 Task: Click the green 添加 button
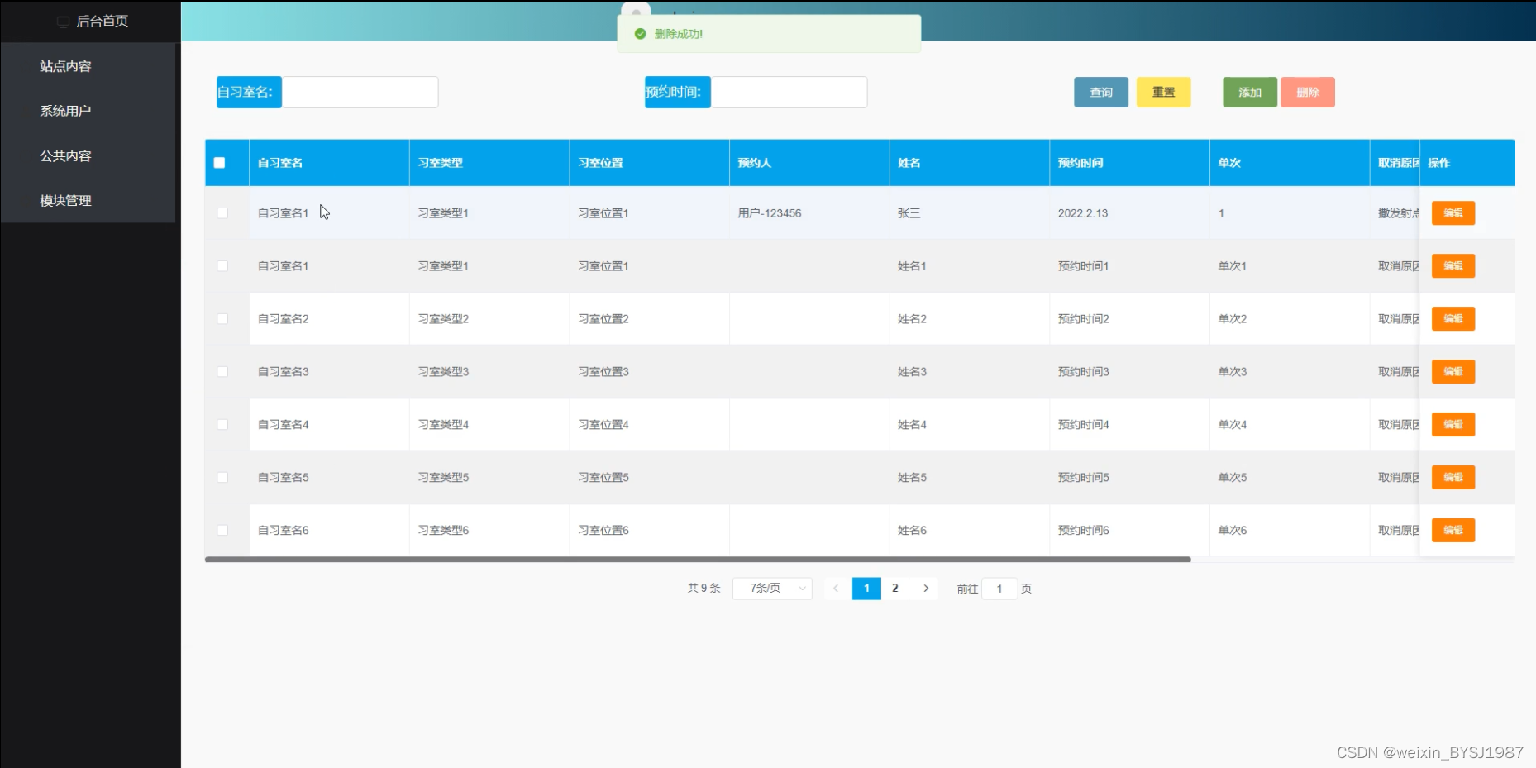point(1250,93)
